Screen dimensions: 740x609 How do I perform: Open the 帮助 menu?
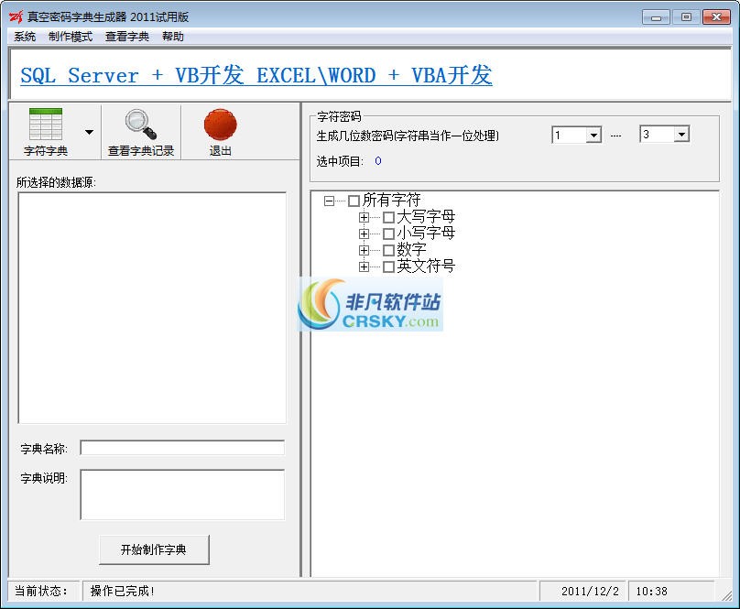(x=173, y=37)
